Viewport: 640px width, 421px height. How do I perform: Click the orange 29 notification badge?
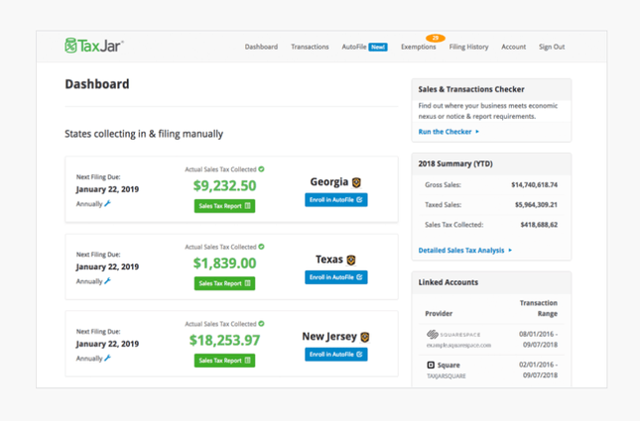436,38
